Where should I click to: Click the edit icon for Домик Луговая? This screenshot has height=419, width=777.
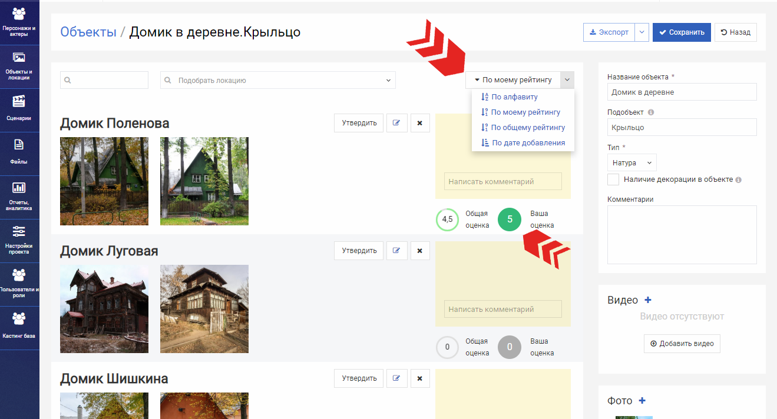coord(396,251)
